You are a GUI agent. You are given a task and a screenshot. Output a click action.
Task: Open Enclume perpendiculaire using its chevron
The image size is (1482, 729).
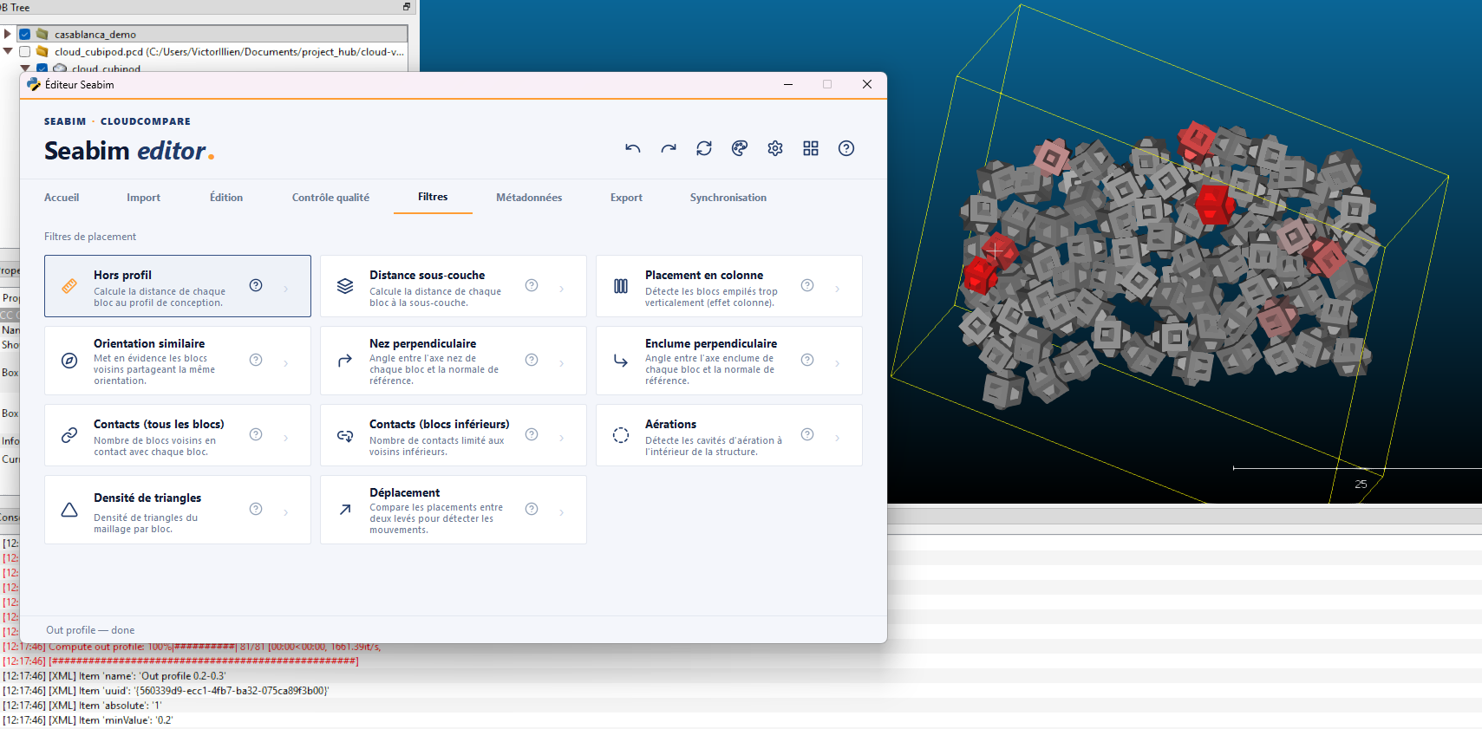tap(838, 363)
